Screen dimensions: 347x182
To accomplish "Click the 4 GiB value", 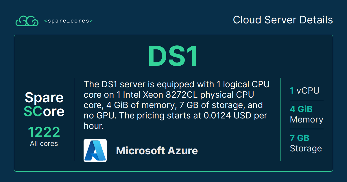I will [301, 109].
